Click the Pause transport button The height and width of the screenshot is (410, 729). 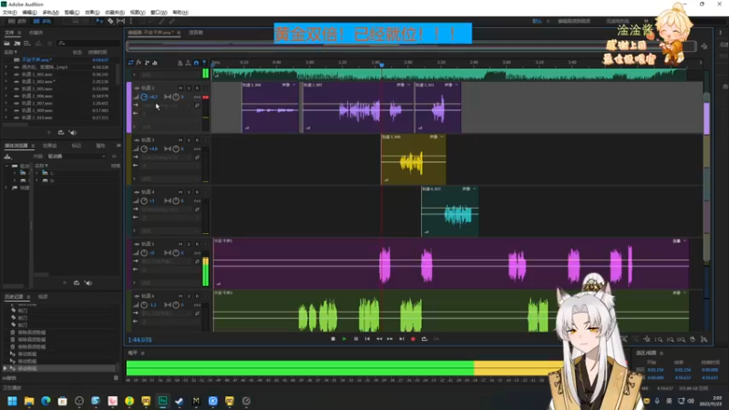(x=355, y=339)
